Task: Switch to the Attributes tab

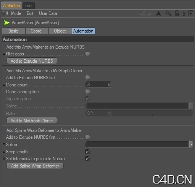Action: (x=11, y=6)
